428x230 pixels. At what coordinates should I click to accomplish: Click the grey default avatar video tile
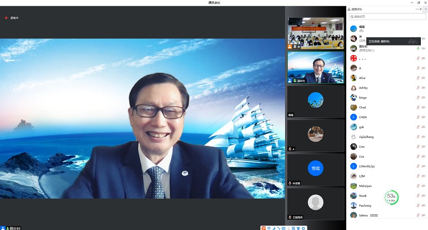click(x=315, y=203)
